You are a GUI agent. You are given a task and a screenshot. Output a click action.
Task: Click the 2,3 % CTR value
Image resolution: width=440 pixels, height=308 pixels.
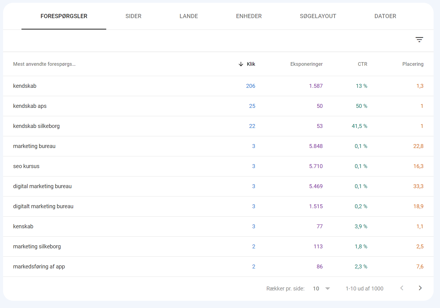coord(361,267)
